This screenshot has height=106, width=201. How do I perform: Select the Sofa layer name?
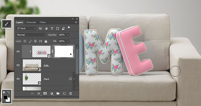[x=46, y=65]
